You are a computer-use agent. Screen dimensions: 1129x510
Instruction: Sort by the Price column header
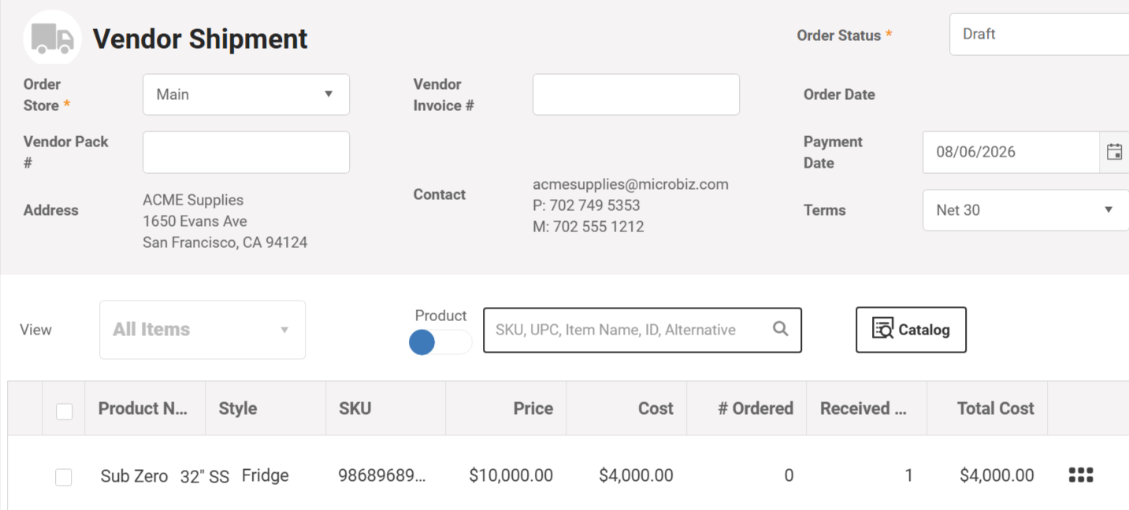tap(533, 408)
